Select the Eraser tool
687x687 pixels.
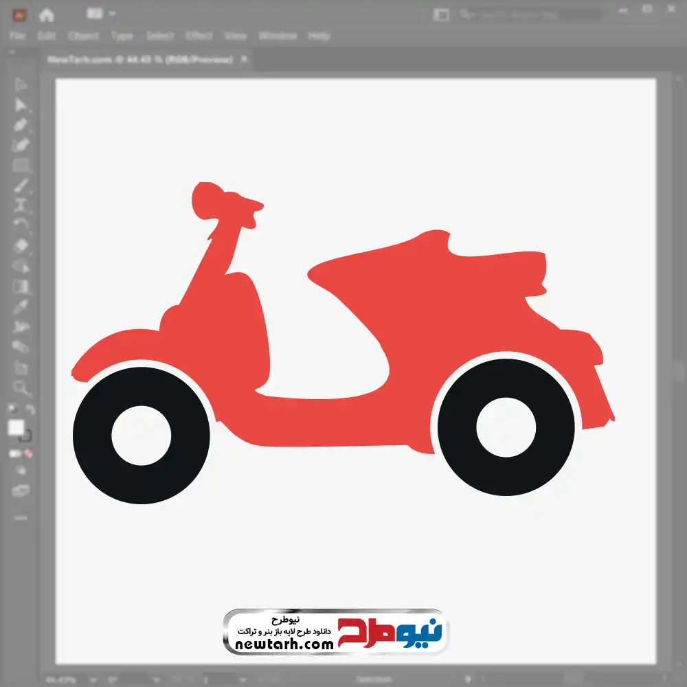[x=21, y=245]
